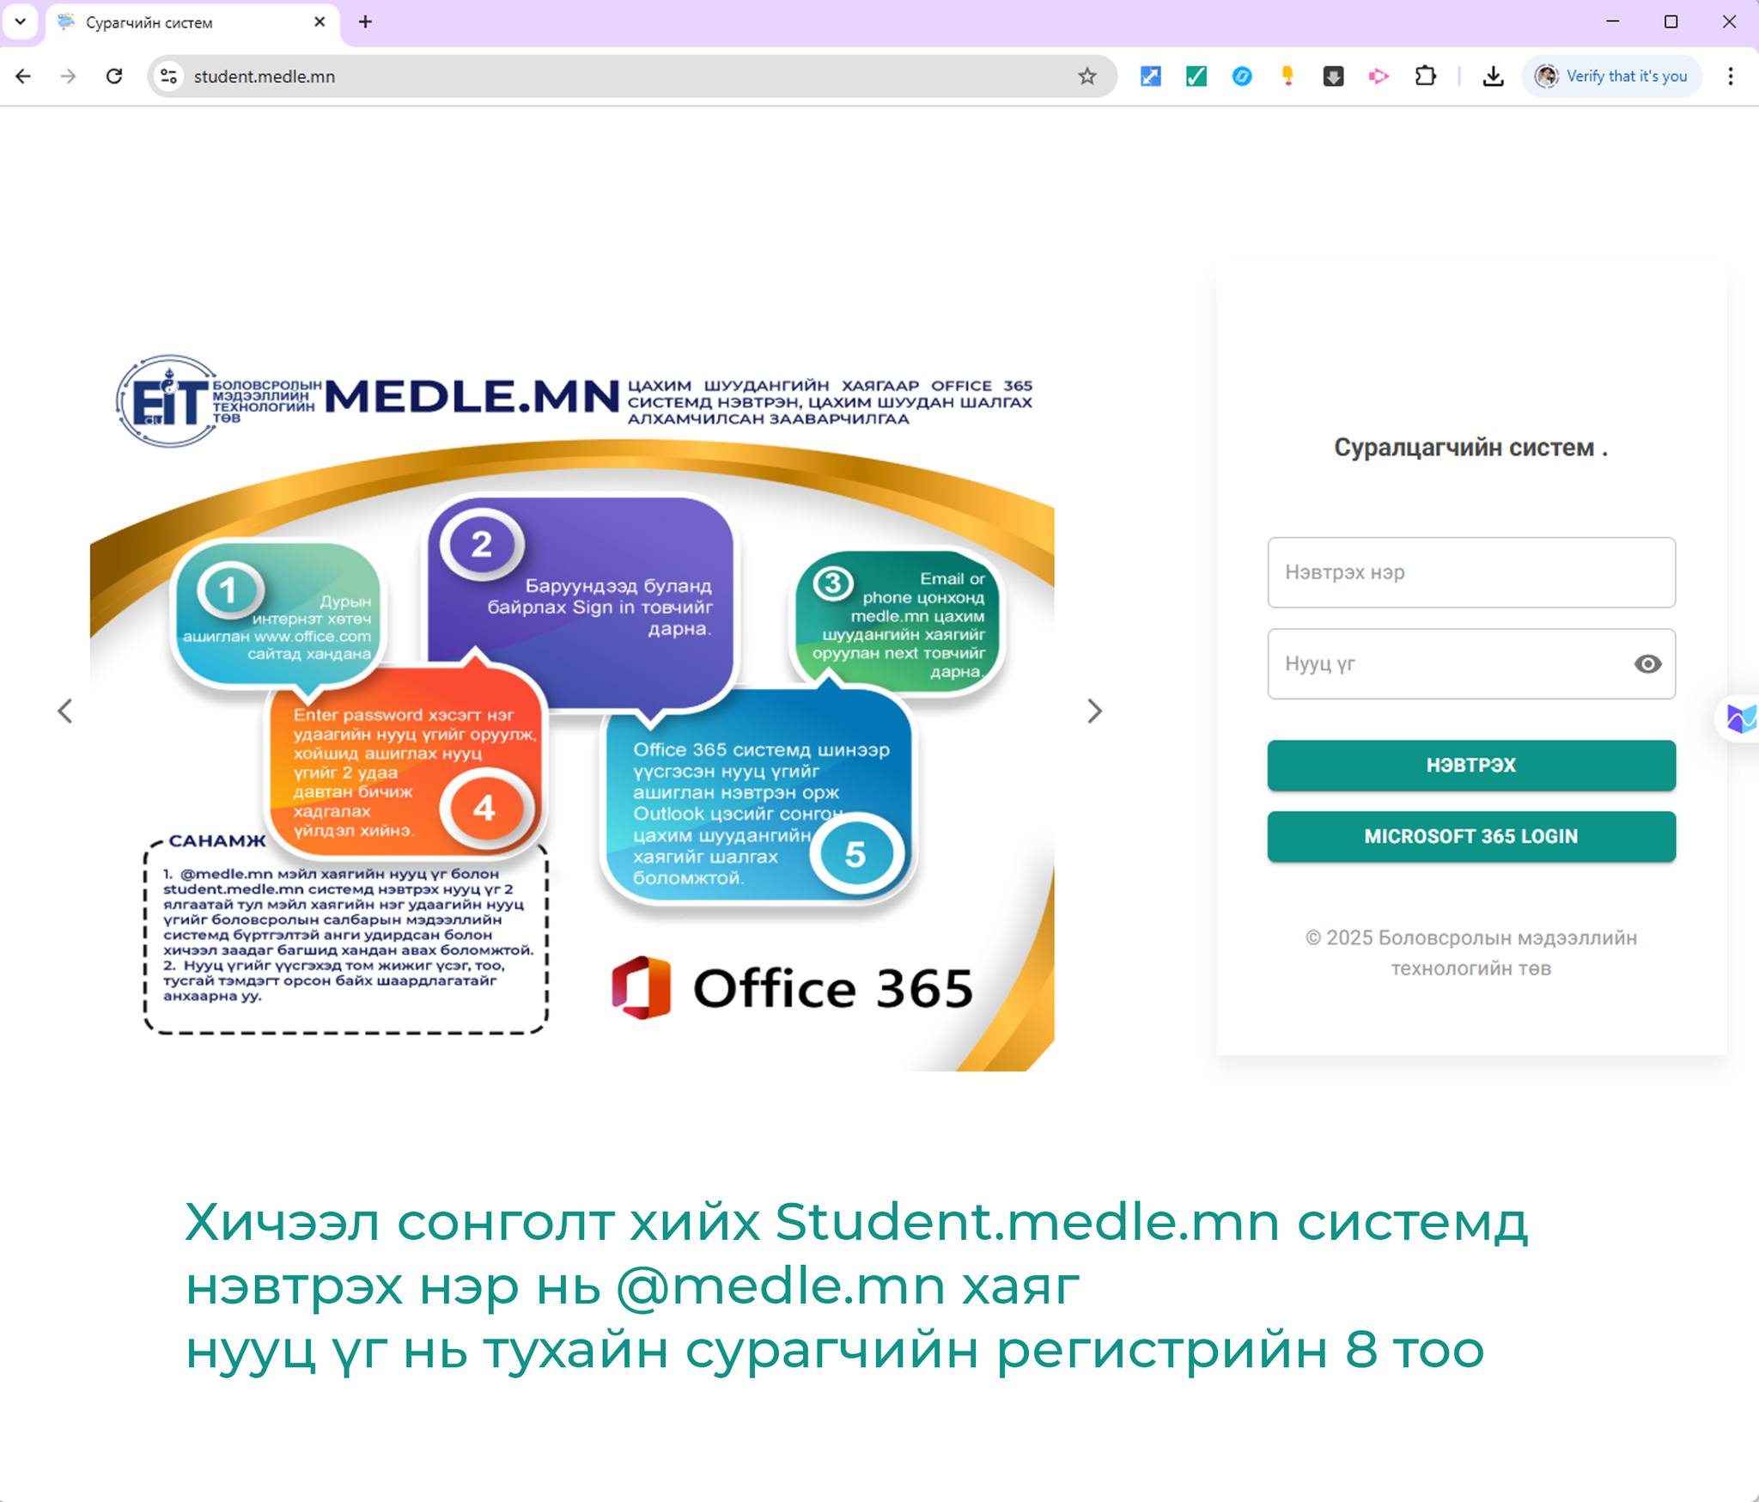Open the browser downloads tray

(x=1494, y=76)
